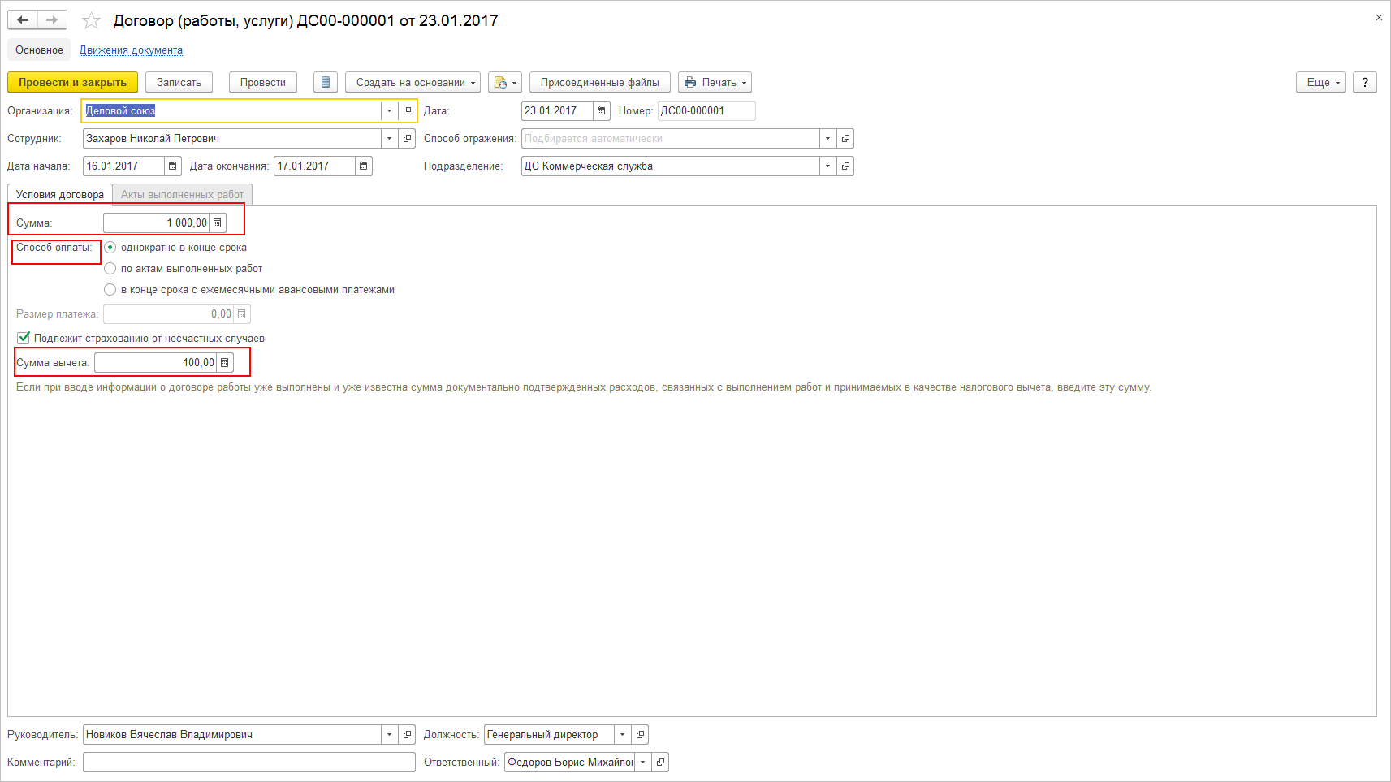
Task: Open the Организация field's open-form icon
Action: [407, 111]
